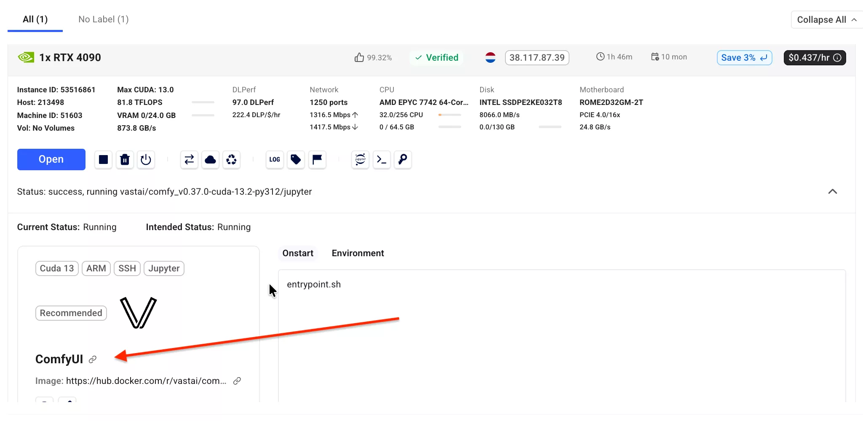The image size is (863, 421).
Task: Click the SSH tag
Action: click(x=127, y=268)
